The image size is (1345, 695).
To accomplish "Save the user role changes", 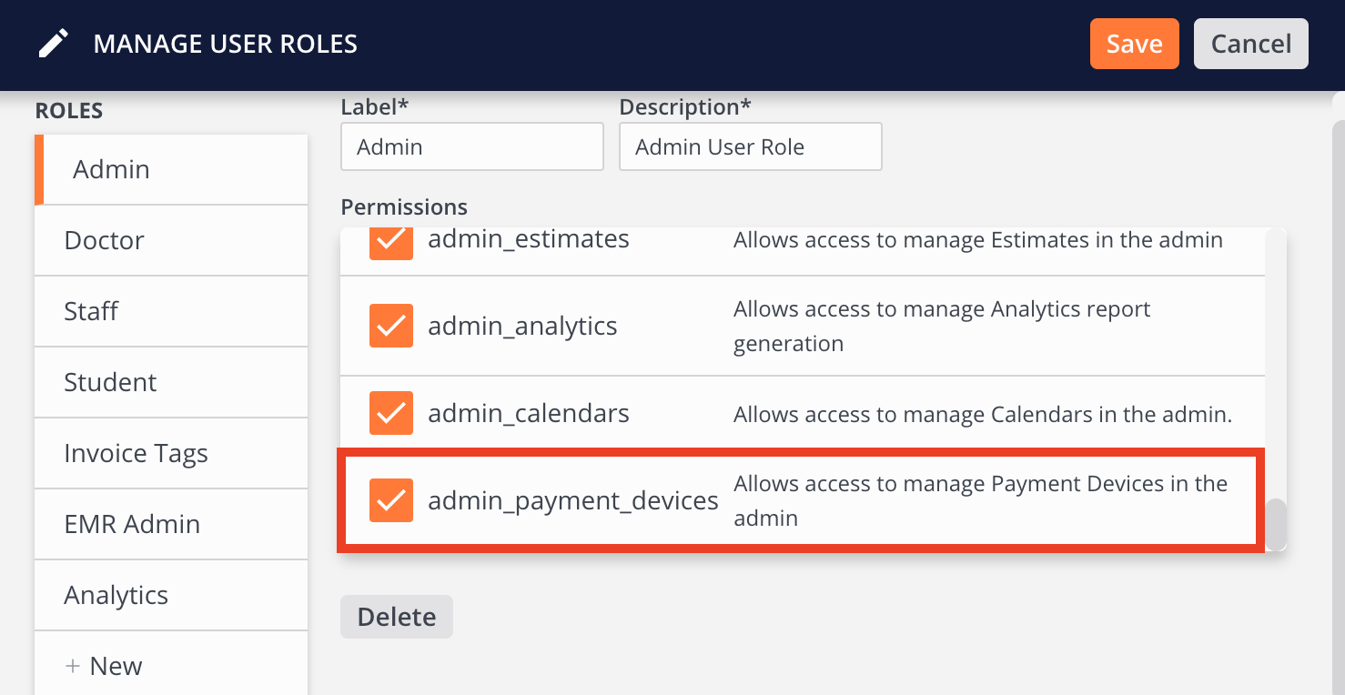I will pos(1135,44).
